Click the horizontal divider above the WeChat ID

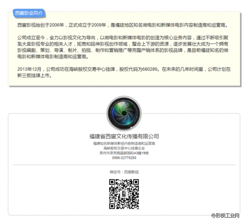pos(124,165)
